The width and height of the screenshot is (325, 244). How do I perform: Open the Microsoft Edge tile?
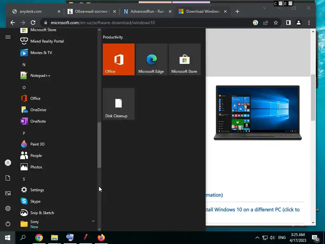click(x=151, y=59)
